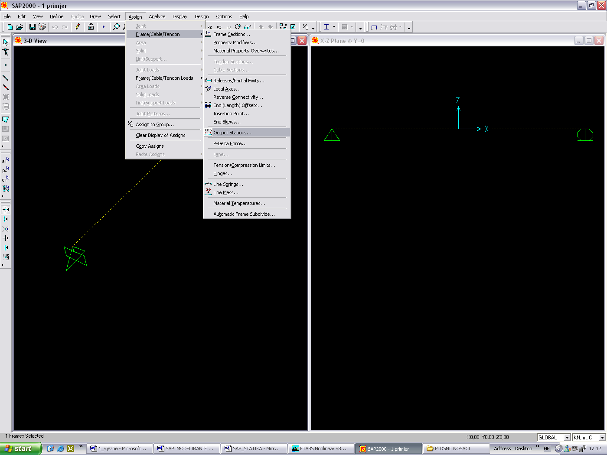Open the Design menu
Image resolution: width=607 pixels, height=455 pixels.
click(202, 16)
